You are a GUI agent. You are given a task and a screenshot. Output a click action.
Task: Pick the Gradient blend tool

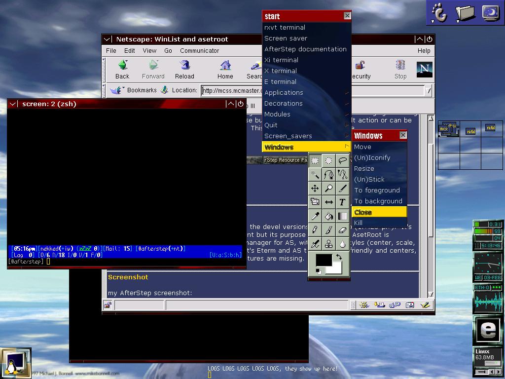[342, 216]
